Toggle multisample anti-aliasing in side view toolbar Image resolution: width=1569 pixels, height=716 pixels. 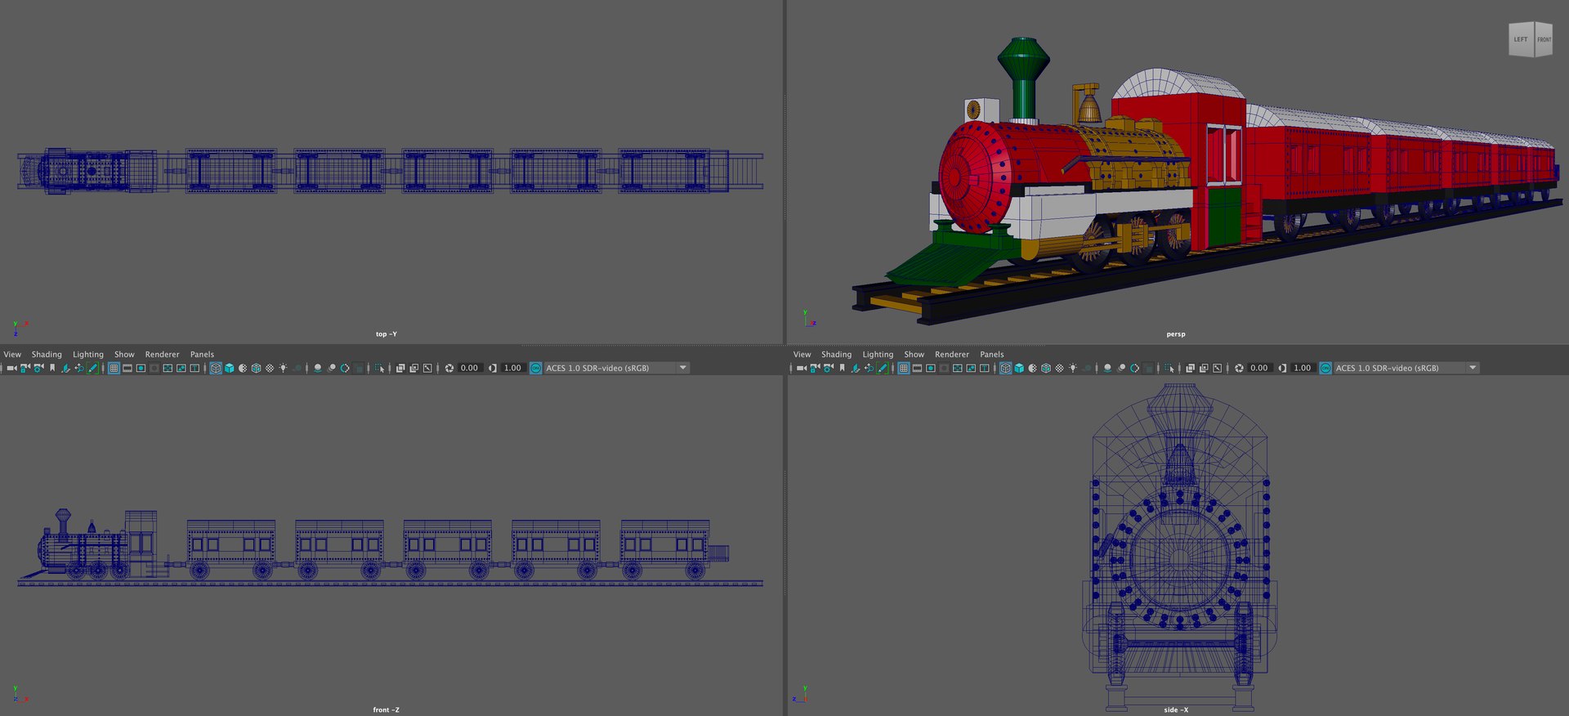click(1135, 368)
